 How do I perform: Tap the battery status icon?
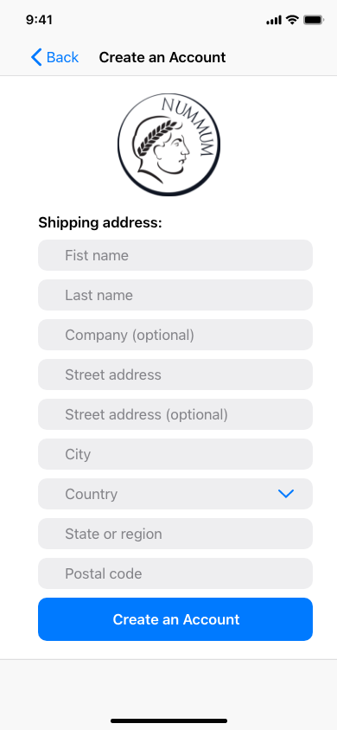[314, 20]
